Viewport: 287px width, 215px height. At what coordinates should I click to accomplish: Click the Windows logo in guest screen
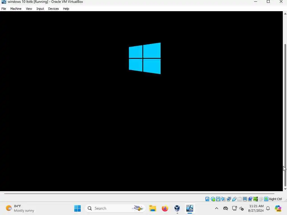pyautogui.click(x=145, y=58)
